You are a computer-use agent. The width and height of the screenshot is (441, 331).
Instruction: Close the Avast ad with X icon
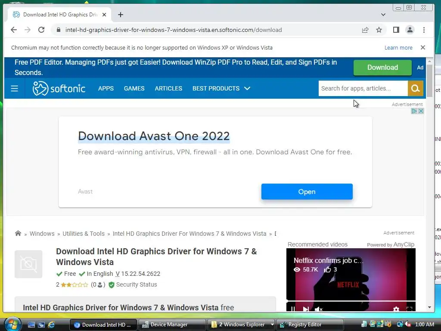pos(421,111)
